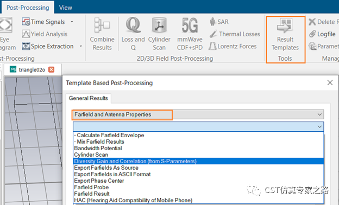This screenshot has width=339, height=205.
Task: Open the Loss and Q tool
Action: (x=133, y=34)
